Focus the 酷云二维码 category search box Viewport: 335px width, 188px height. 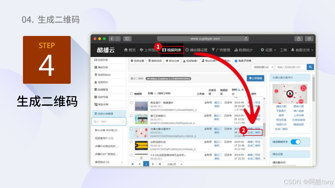pos(109,122)
